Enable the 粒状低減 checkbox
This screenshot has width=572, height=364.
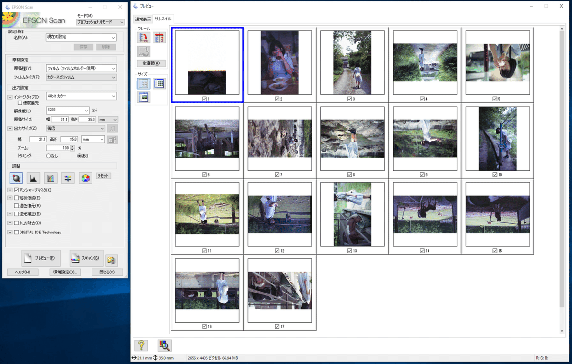click(17, 198)
